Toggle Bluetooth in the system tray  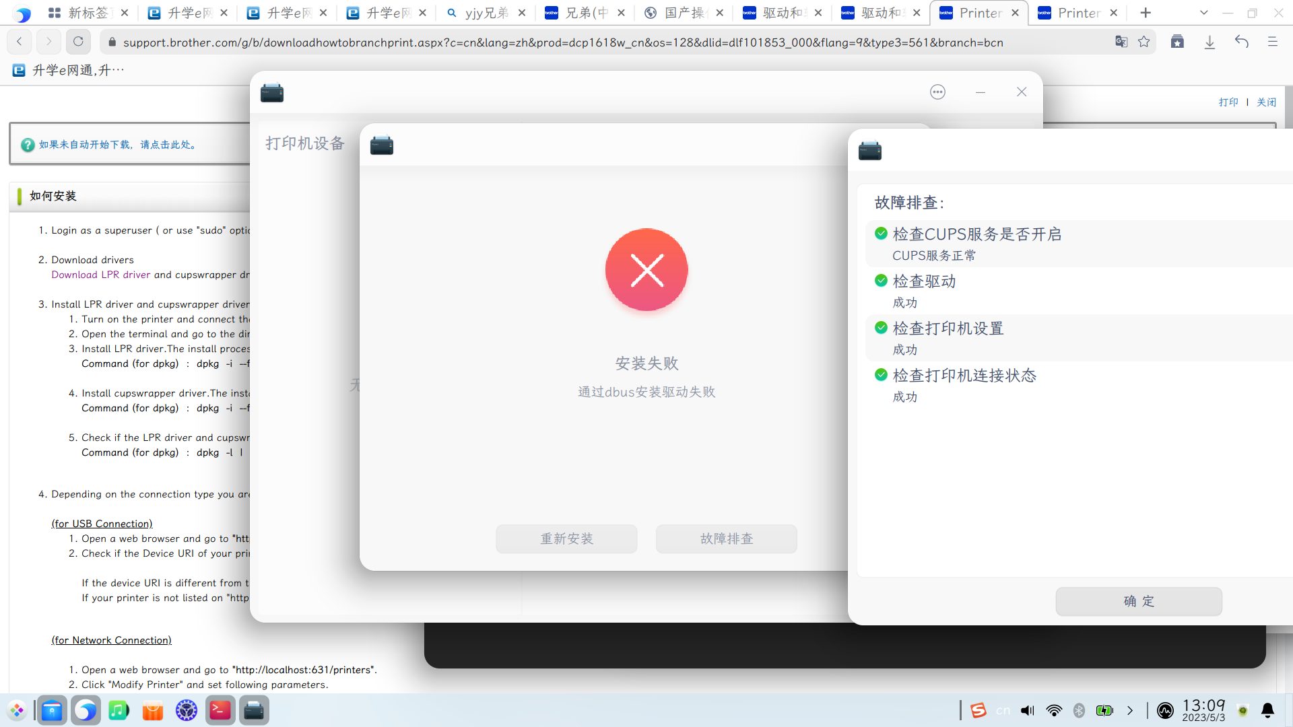click(1080, 710)
